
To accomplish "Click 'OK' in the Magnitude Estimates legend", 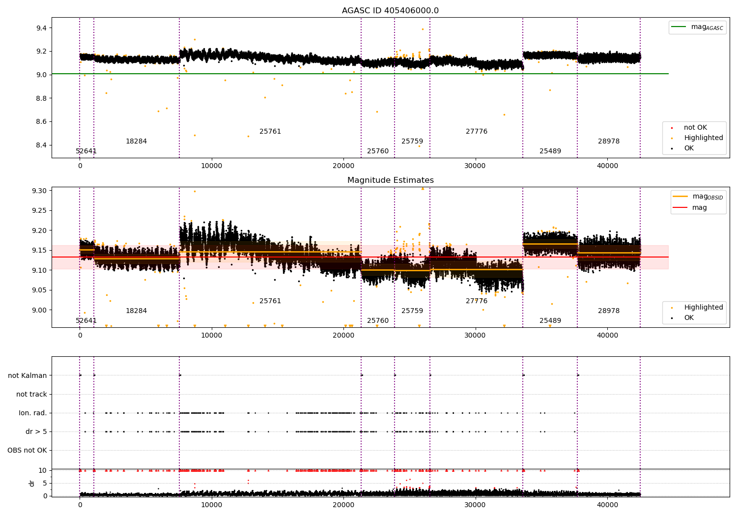I will pos(683,318).
